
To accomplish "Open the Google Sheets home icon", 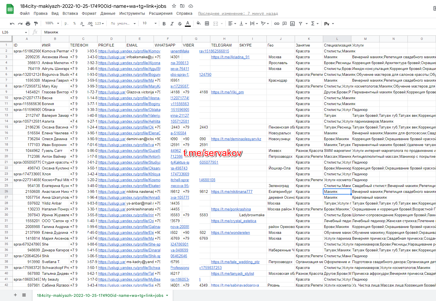I will click(10, 9).
